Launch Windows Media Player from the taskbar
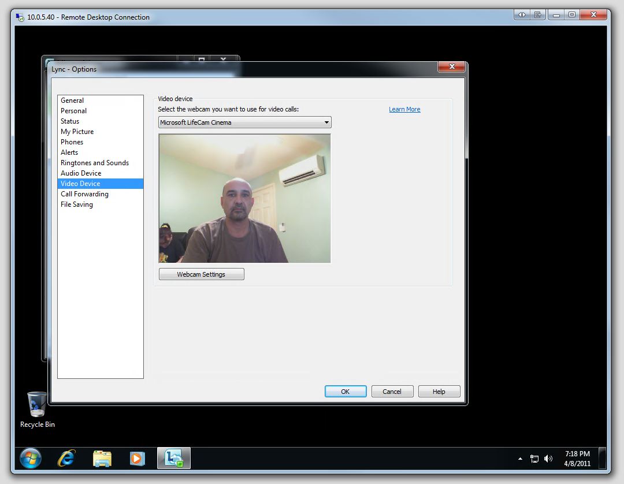The height and width of the screenshot is (484, 624). point(137,458)
